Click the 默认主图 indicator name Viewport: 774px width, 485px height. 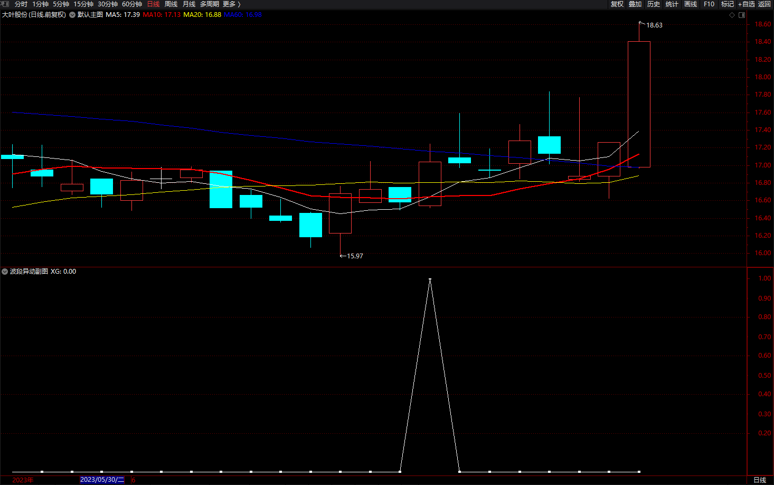[90, 15]
